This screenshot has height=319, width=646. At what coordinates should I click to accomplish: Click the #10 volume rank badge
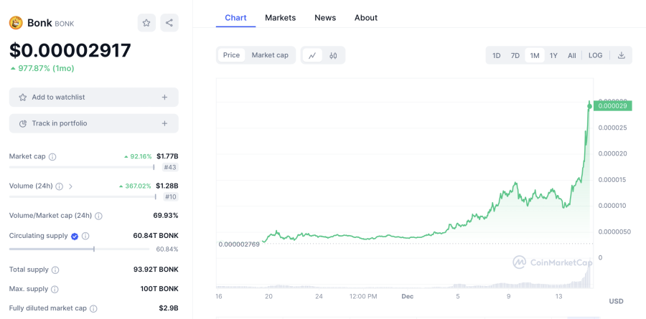tap(171, 196)
